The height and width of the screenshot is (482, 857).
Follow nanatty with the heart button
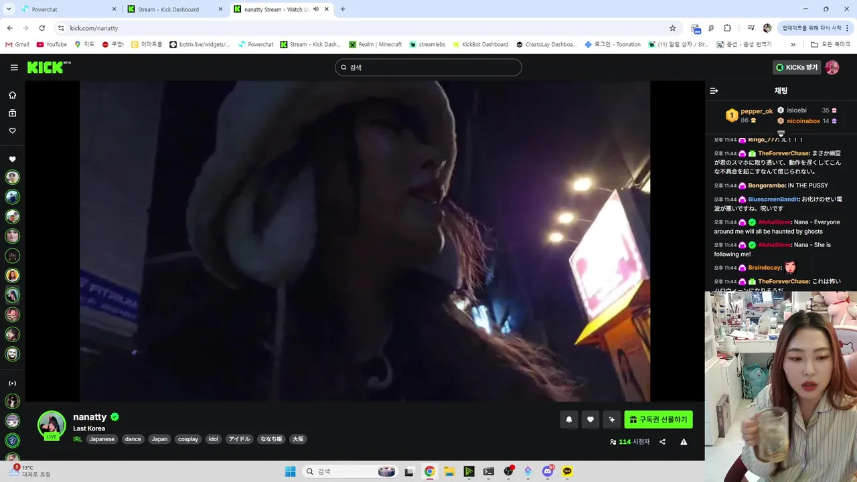[590, 420]
